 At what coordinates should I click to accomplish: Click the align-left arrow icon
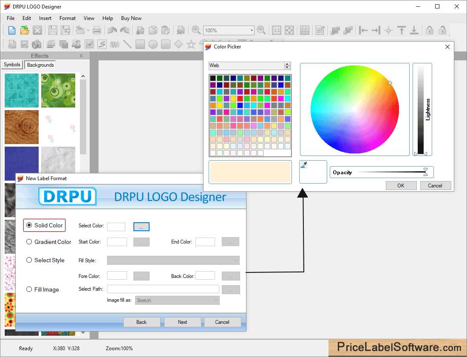(363, 30)
